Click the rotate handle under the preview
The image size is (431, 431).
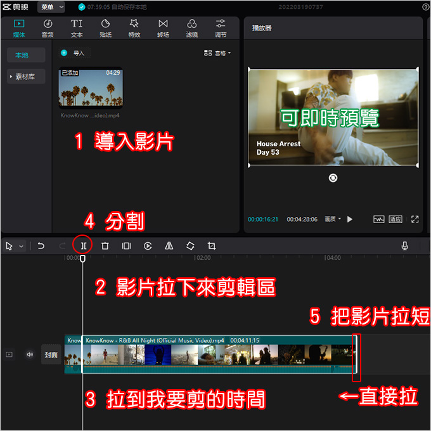(333, 178)
